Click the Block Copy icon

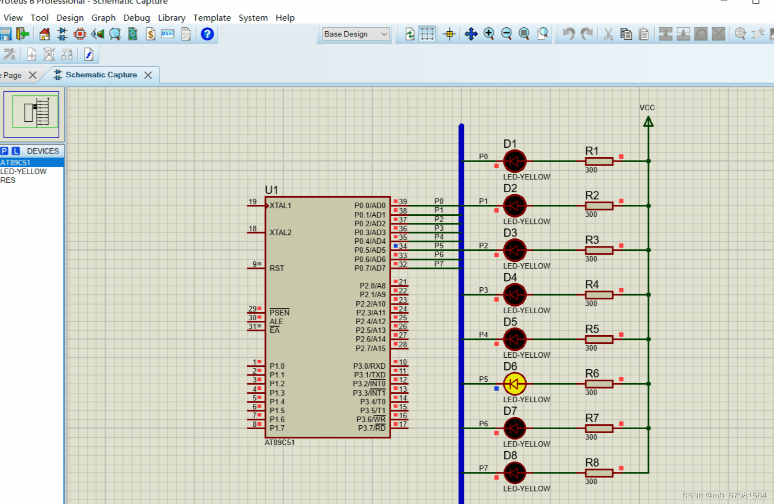click(x=666, y=34)
